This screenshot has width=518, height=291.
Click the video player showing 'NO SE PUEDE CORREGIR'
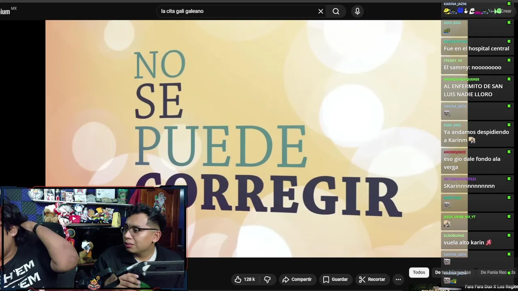[x=243, y=139]
